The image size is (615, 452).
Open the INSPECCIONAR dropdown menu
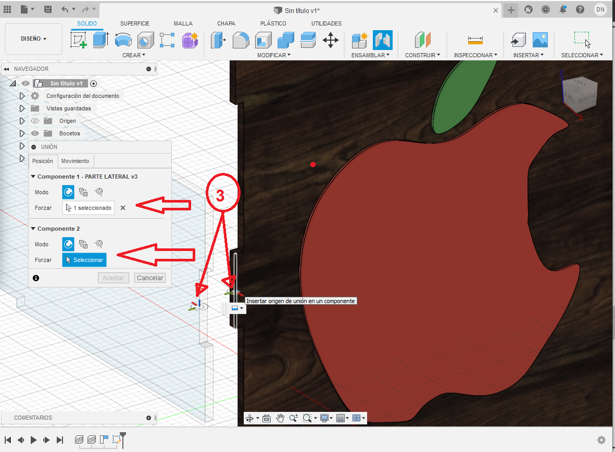475,55
